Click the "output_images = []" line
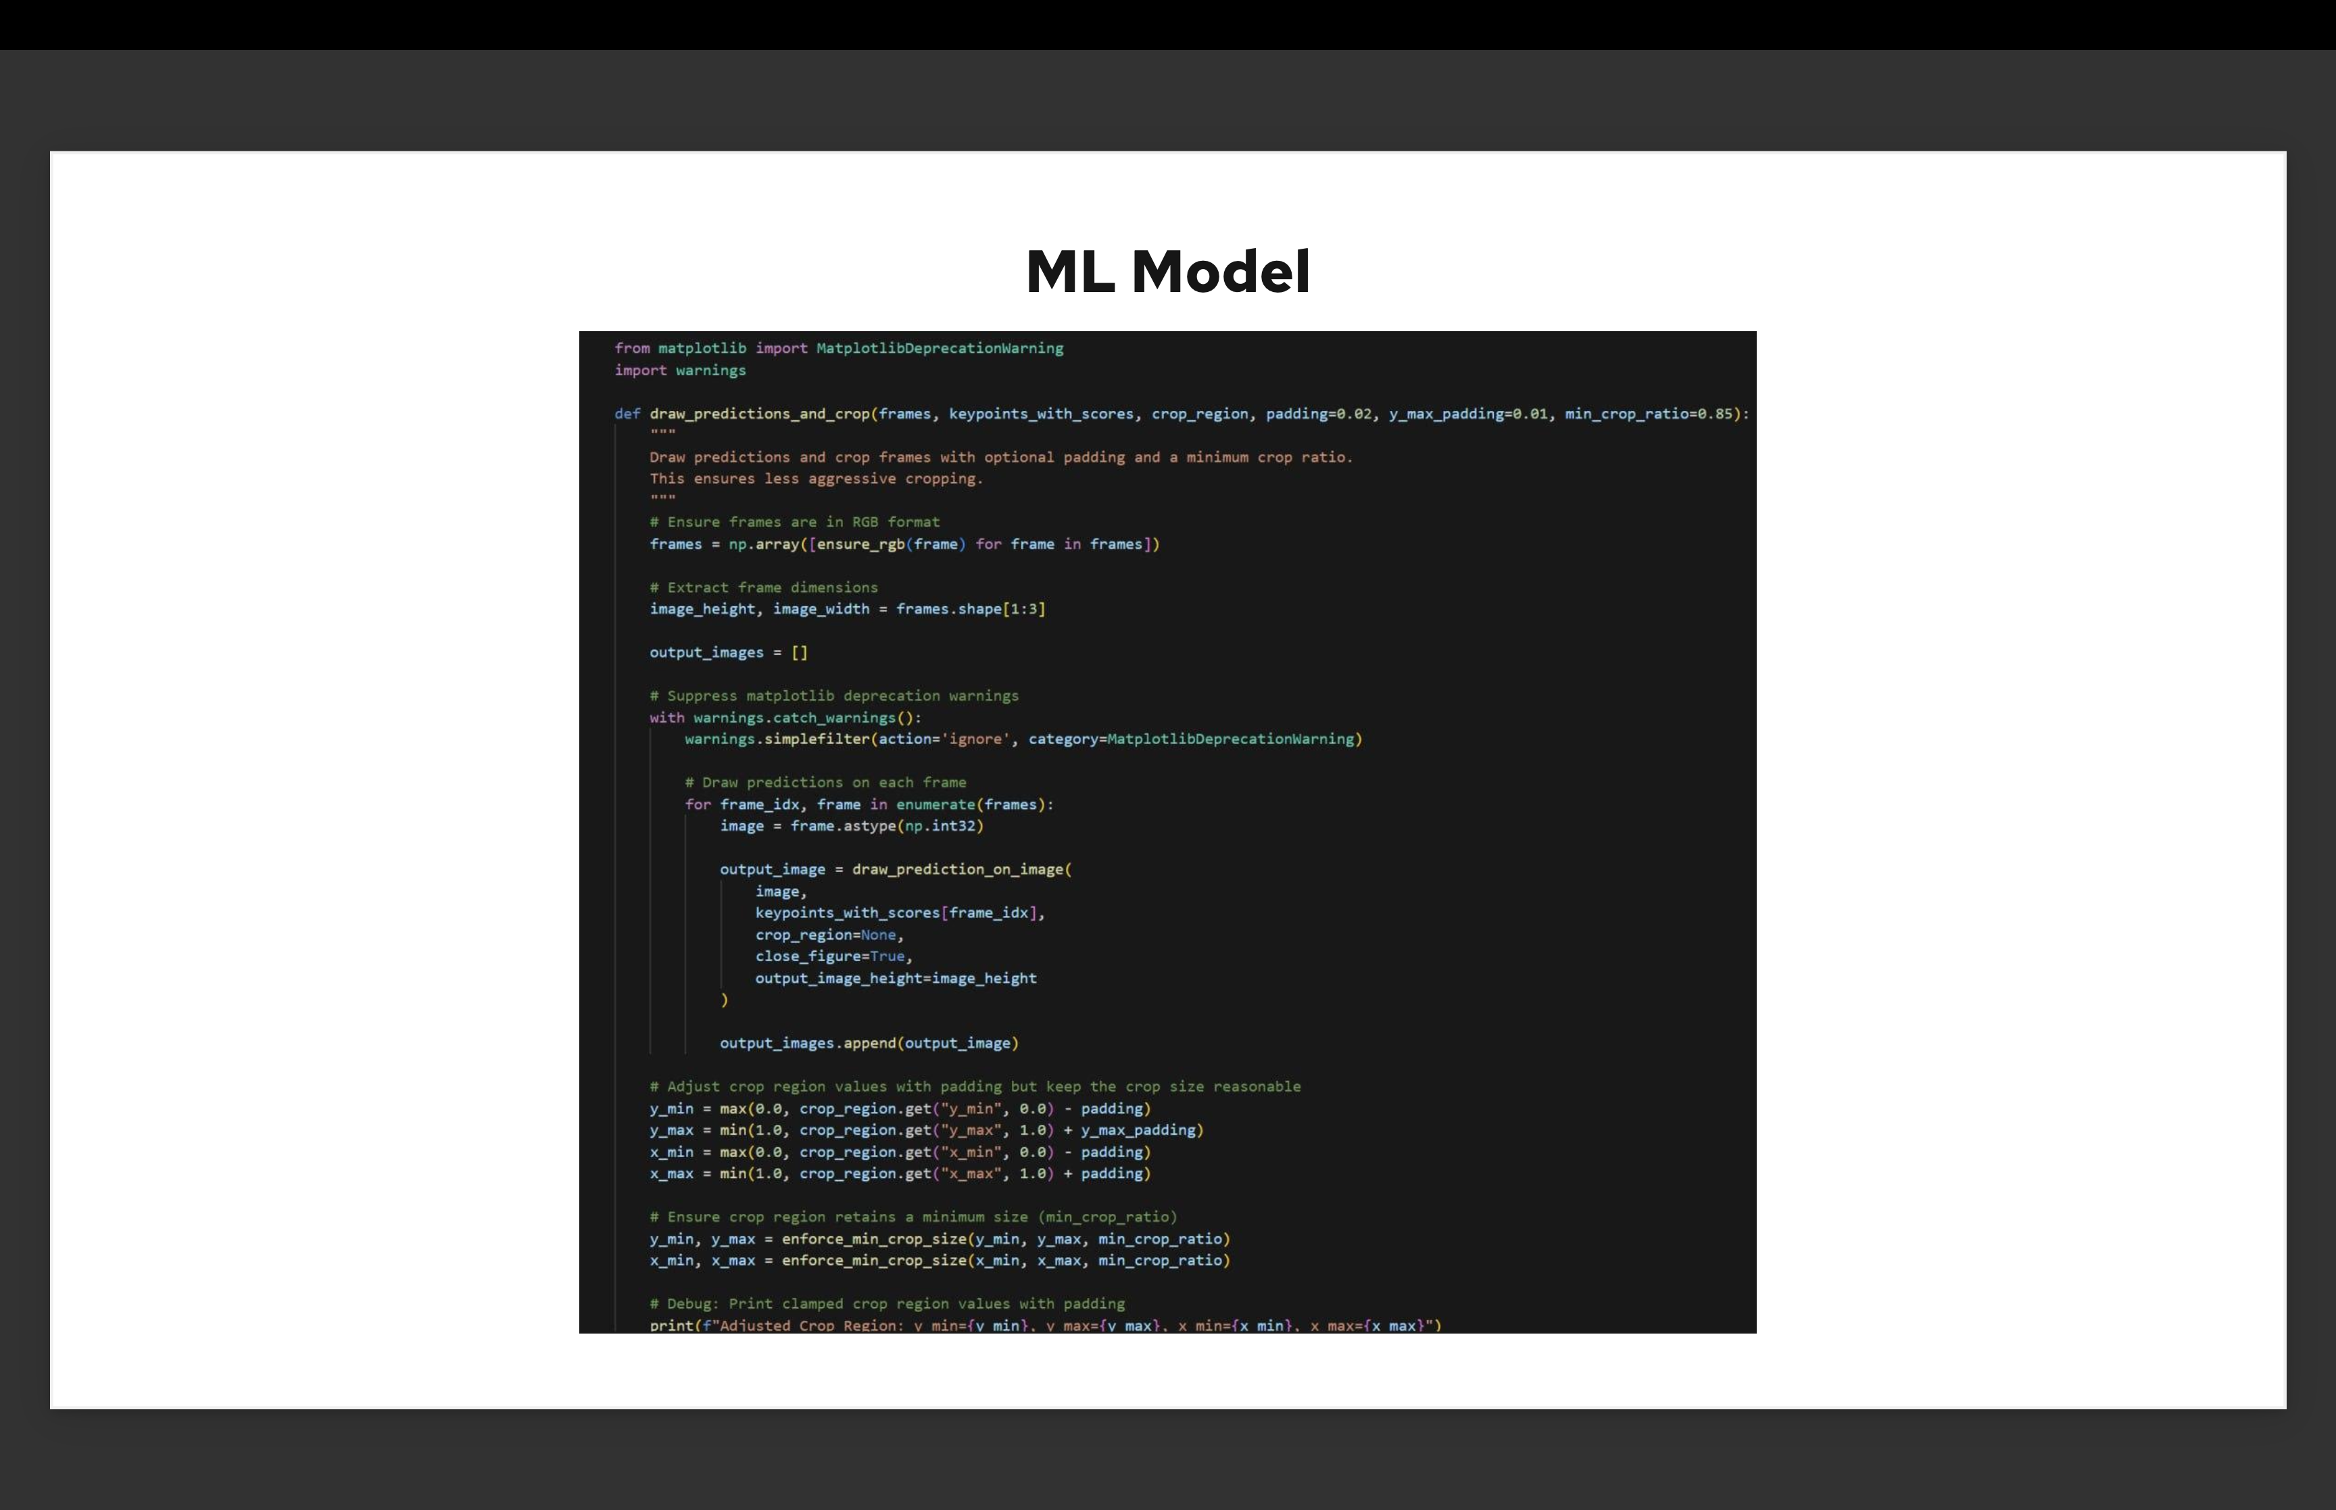The width and height of the screenshot is (2336, 1510). pos(729,652)
